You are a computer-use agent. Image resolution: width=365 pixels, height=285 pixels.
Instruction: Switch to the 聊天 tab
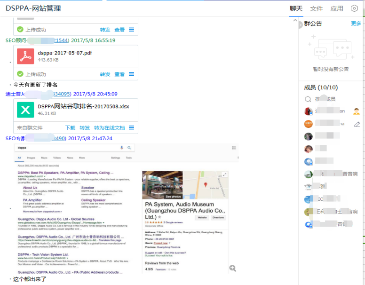click(296, 8)
